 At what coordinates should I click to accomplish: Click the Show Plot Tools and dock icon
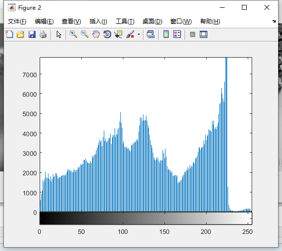click(x=203, y=34)
